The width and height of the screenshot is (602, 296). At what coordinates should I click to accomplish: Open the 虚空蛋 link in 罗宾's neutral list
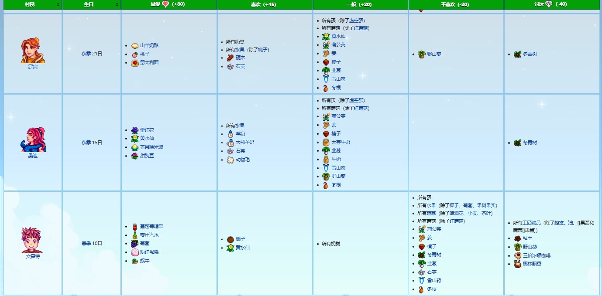(x=357, y=20)
